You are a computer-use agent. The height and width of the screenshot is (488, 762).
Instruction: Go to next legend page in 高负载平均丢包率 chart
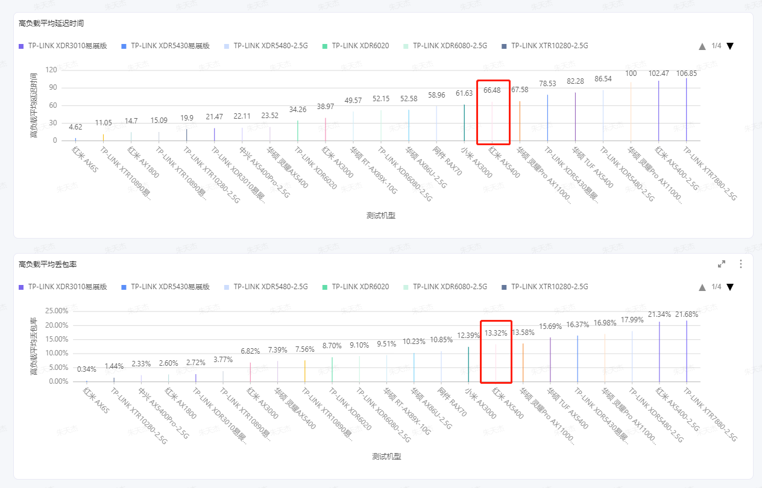click(x=730, y=287)
